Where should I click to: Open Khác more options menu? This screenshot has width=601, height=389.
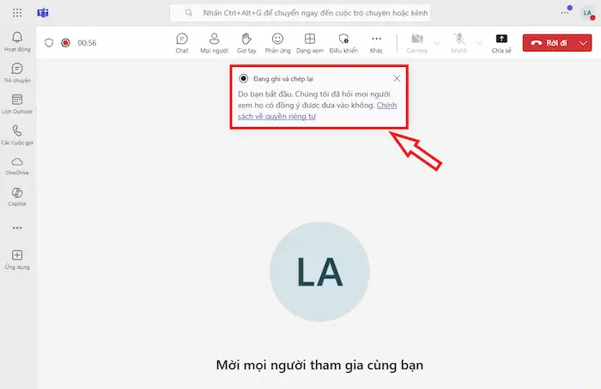tap(376, 42)
